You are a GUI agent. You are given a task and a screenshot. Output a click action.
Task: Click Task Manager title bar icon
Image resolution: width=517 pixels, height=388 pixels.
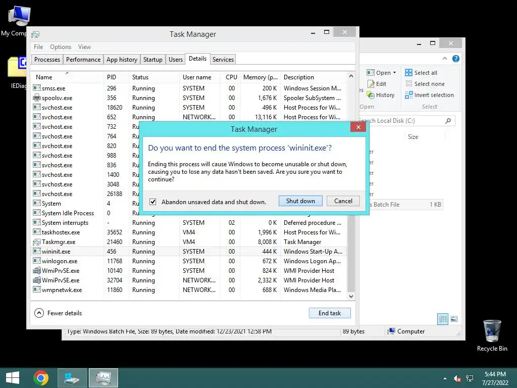36,34
